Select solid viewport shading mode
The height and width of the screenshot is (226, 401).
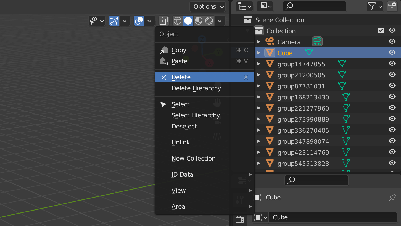(x=188, y=21)
